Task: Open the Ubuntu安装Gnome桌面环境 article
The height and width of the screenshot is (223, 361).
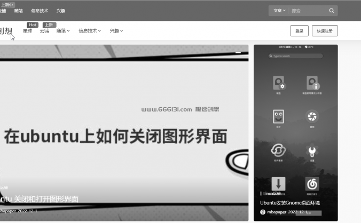Action: [289, 203]
